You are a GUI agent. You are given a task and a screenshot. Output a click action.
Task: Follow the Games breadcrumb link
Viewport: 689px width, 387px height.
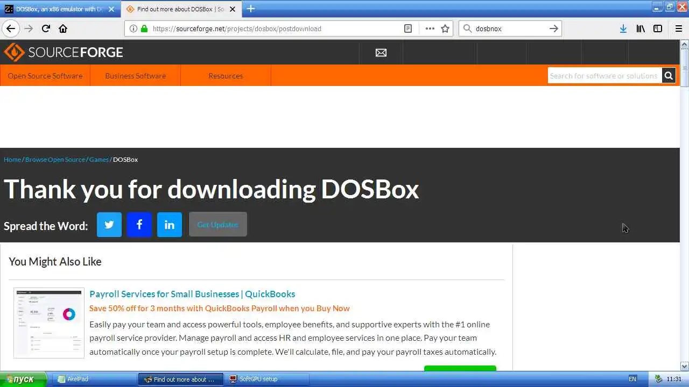pos(99,160)
